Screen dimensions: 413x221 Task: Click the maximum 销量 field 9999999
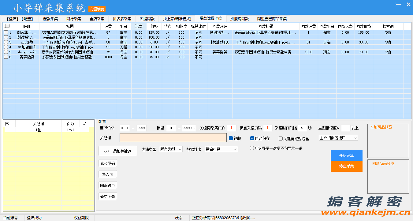pos(189,128)
